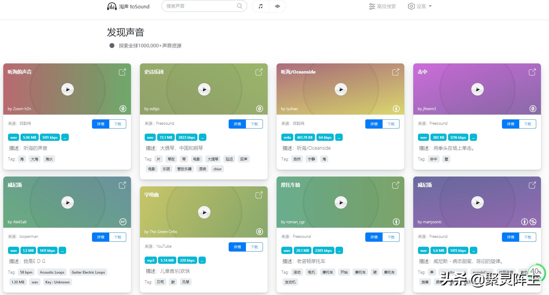Click 详情 button on 听海/Oceanside card

374,124
